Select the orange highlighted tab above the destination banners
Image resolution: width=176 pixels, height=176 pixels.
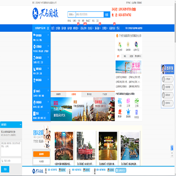point(74,94)
